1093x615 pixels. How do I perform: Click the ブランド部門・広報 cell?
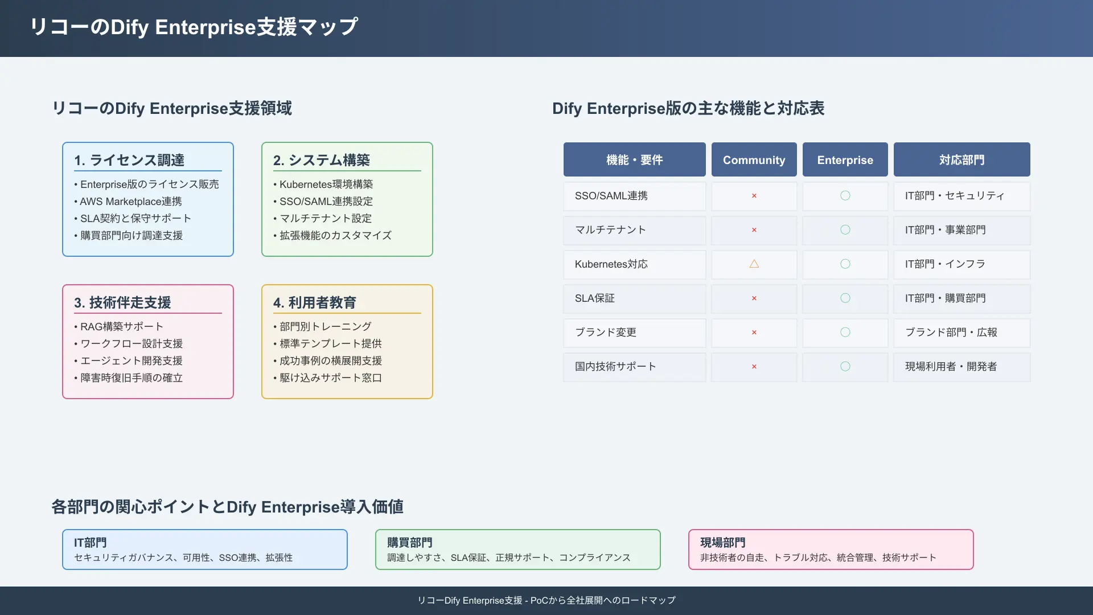(962, 333)
